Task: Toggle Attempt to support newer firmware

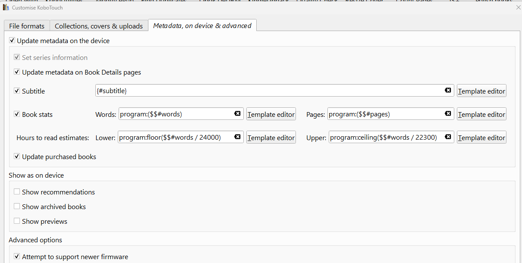Action: point(17,257)
